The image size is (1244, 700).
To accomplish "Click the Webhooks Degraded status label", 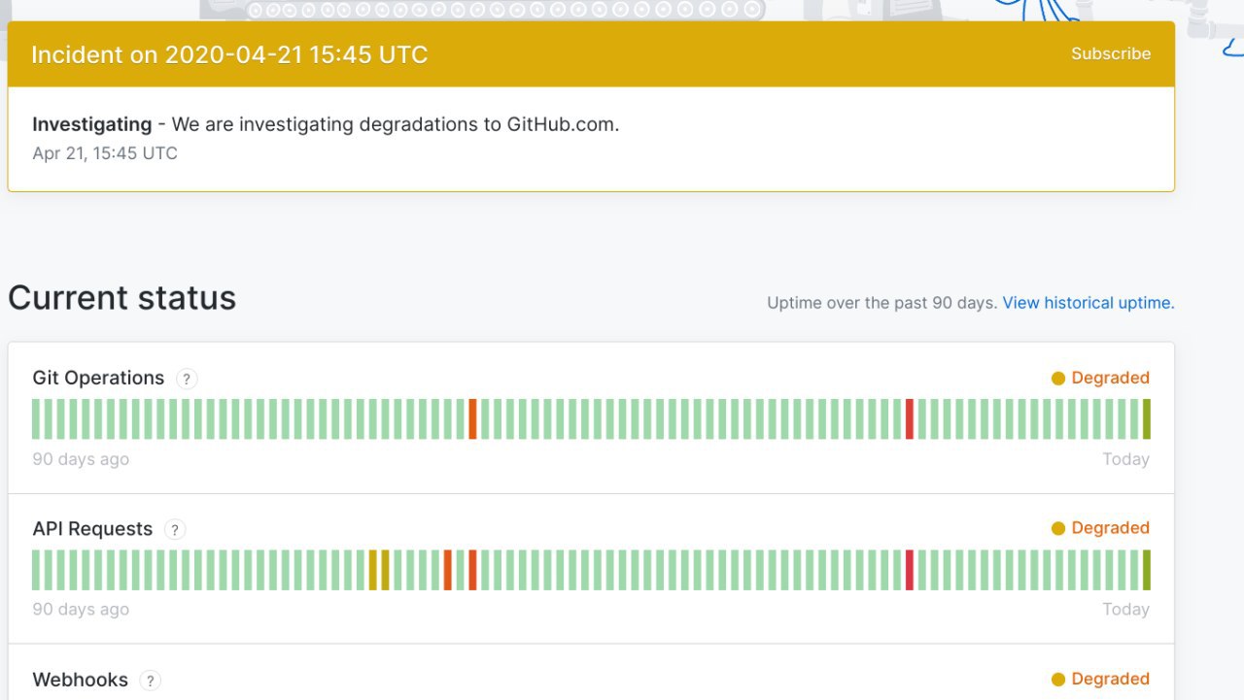I will pyautogui.click(x=1110, y=679).
